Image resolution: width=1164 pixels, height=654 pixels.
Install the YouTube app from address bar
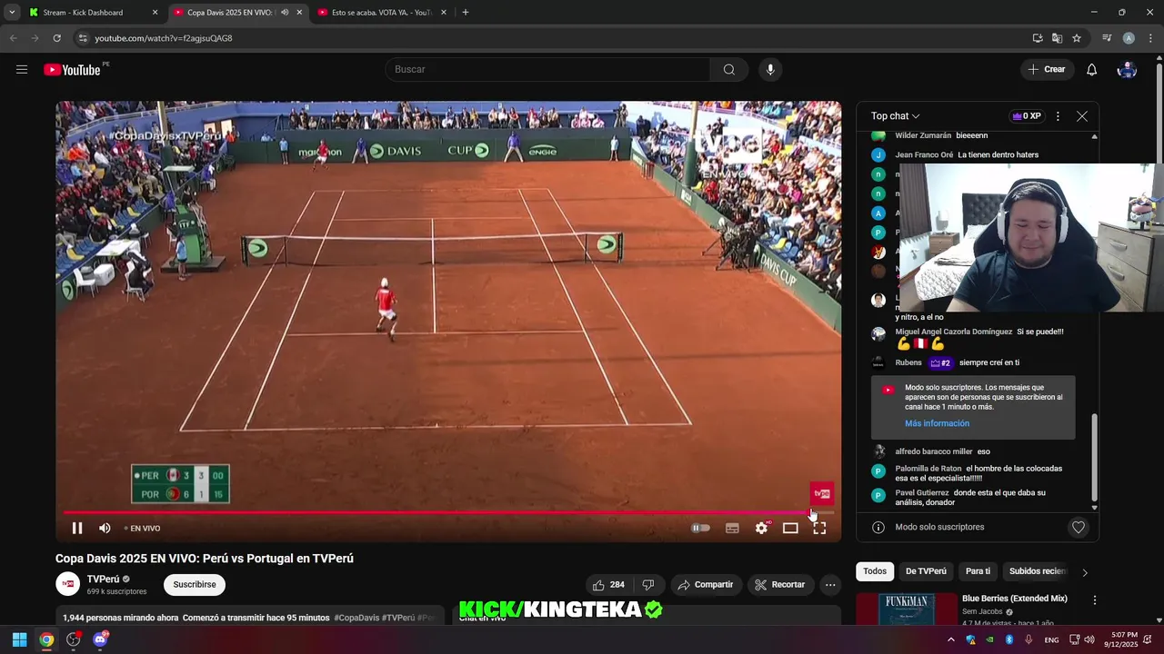coord(1038,38)
